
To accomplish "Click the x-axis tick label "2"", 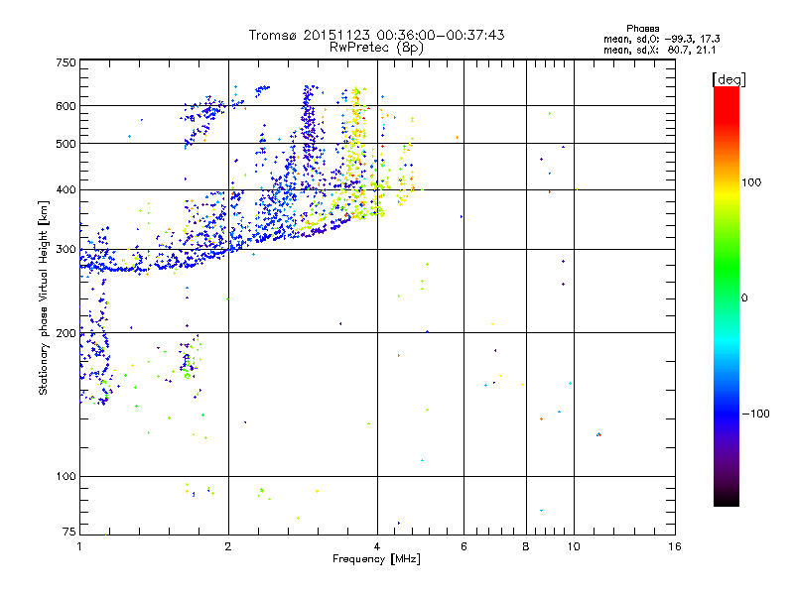I will 228,546.
